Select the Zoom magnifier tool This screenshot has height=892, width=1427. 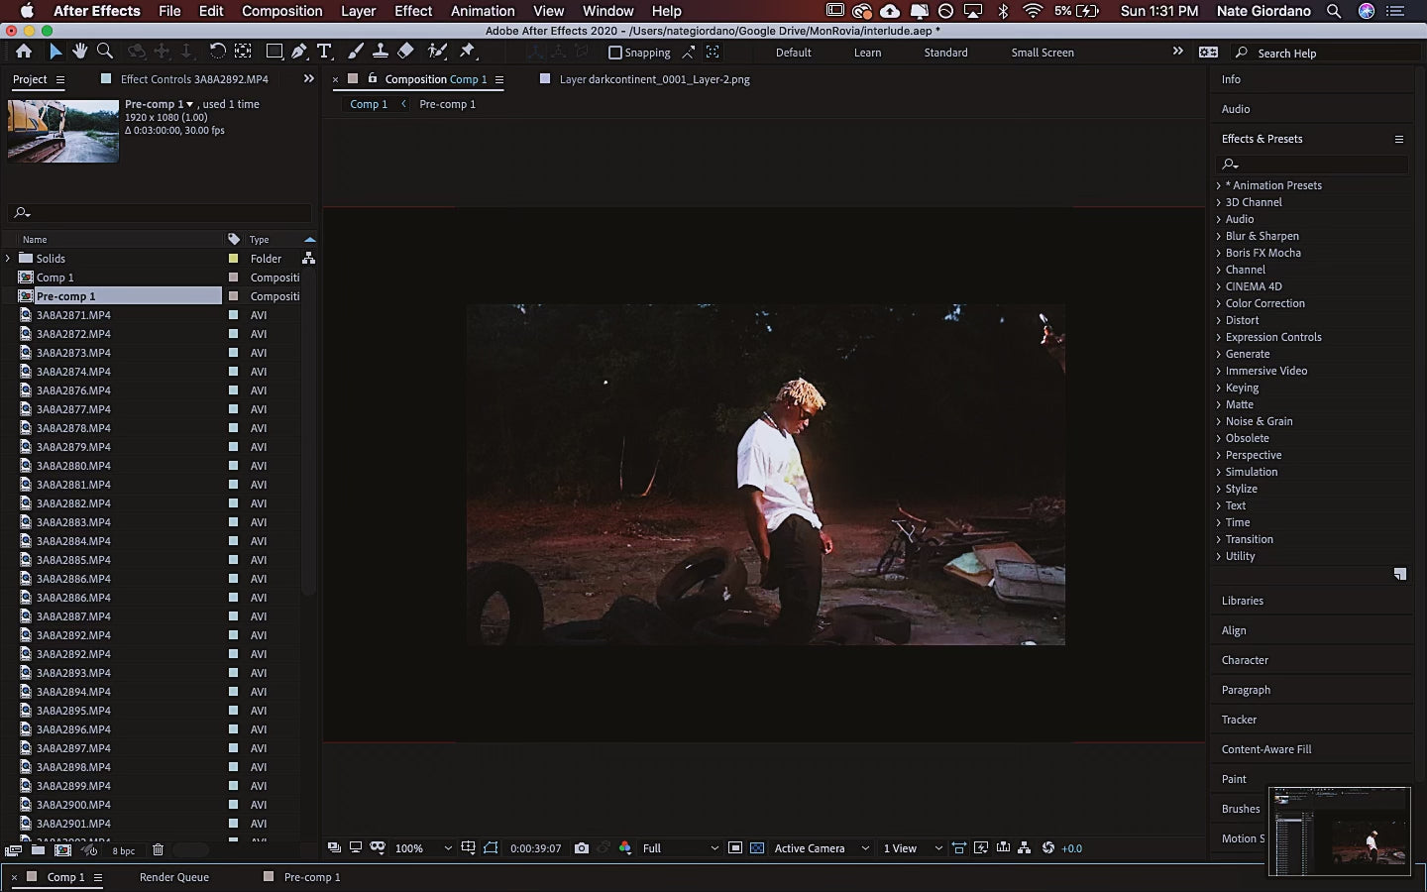(x=104, y=52)
